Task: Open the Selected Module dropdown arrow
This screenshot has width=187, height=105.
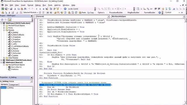Action: tap(37, 13)
